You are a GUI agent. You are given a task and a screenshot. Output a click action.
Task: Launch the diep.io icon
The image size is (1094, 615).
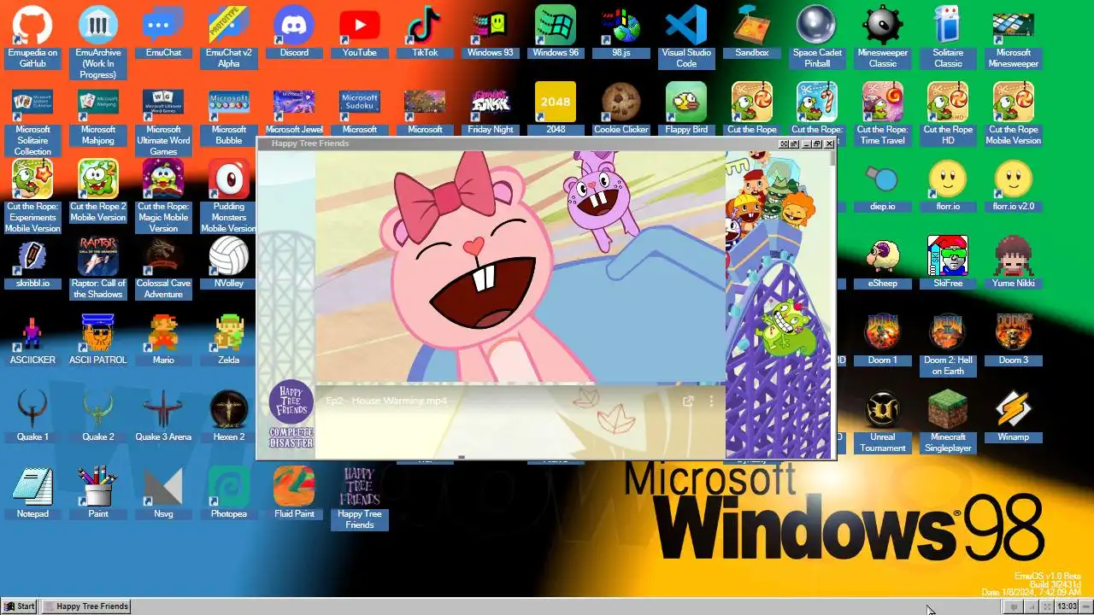coord(883,185)
